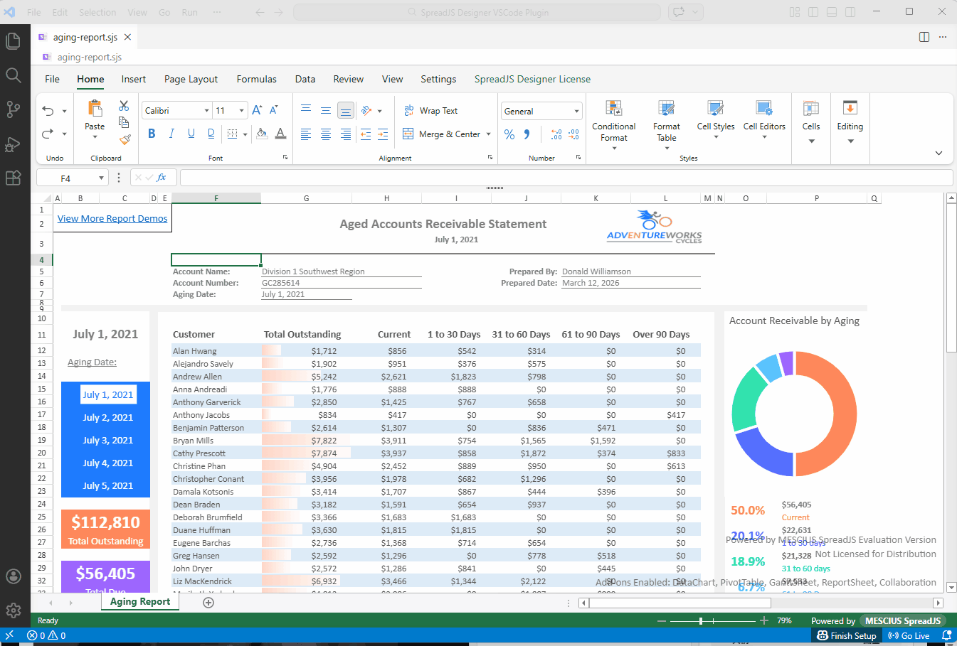Click the zoom slider in status bar
Viewport: 957px width, 646px height.
(x=712, y=620)
